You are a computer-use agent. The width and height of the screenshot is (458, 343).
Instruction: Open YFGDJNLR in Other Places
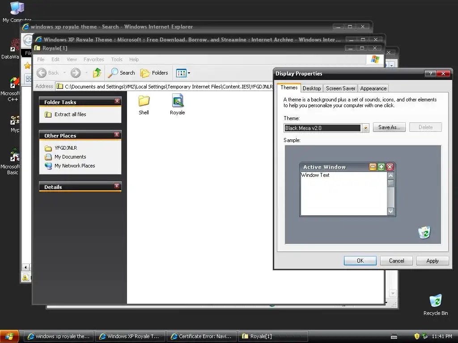[x=61, y=148]
